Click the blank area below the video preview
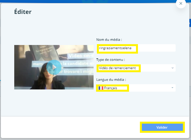Image resolution: width=191 pixels, height=140 pixels. point(54,103)
